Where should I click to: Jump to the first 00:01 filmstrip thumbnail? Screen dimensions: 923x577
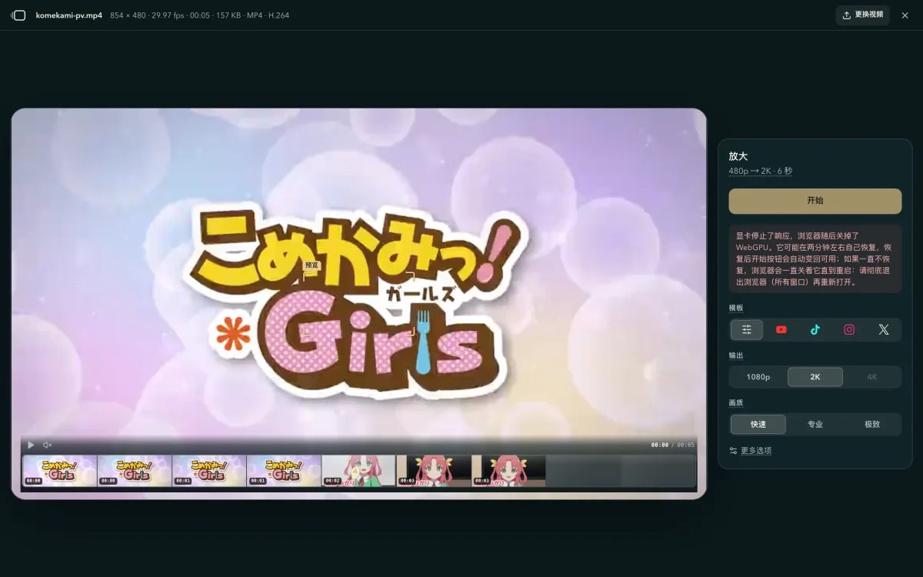209,471
